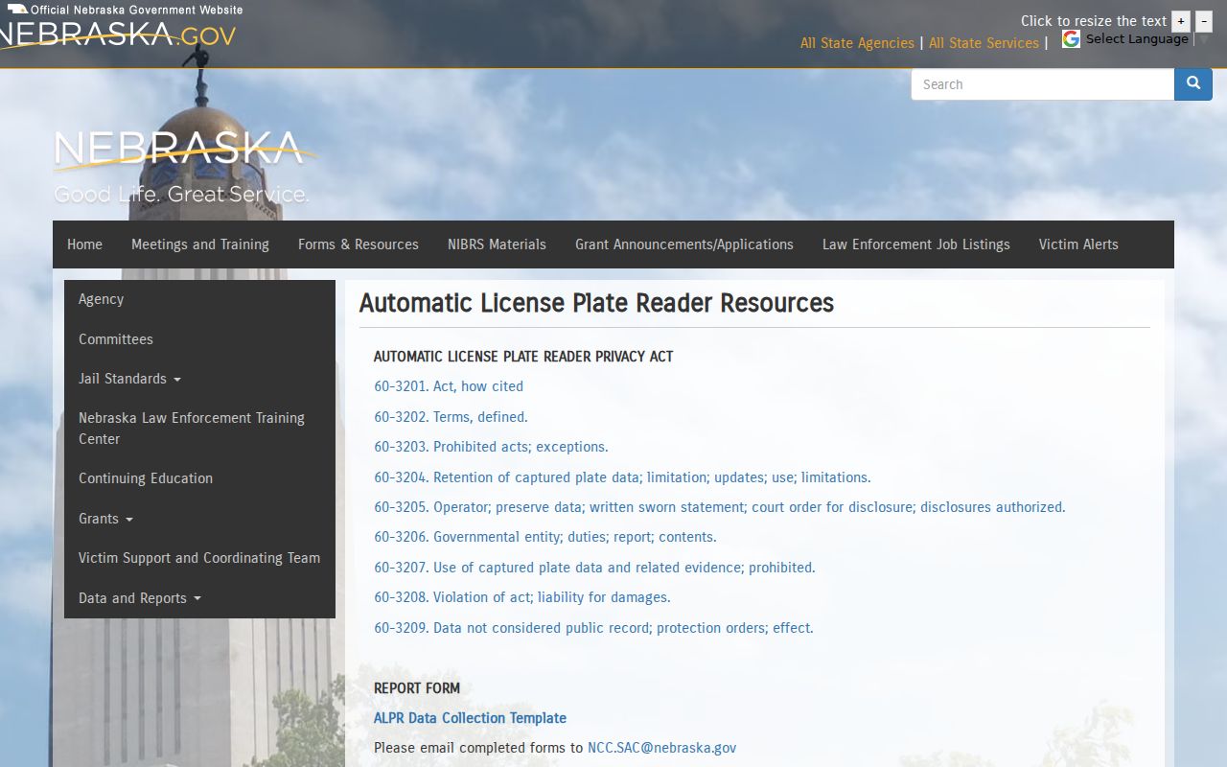Open Victim Alerts menu item
The height and width of the screenshot is (767, 1227).
tap(1078, 244)
